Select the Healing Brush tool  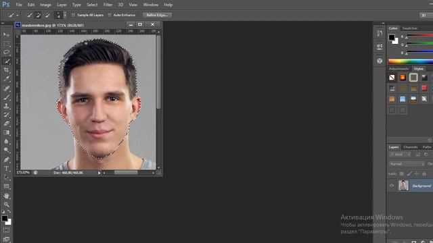[6, 88]
